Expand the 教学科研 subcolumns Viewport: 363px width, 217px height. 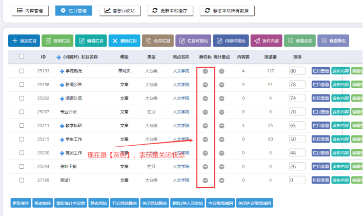pyautogui.click(x=62, y=125)
